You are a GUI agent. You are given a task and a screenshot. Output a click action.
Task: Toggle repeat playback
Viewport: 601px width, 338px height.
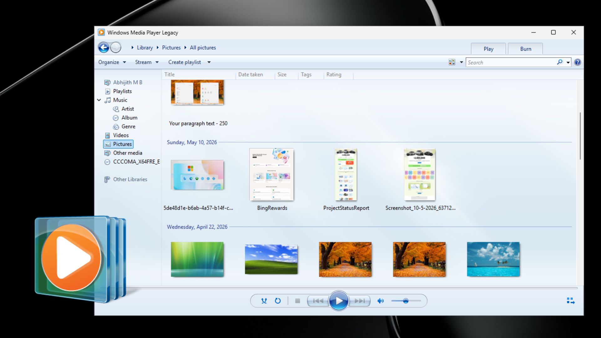[278, 301]
